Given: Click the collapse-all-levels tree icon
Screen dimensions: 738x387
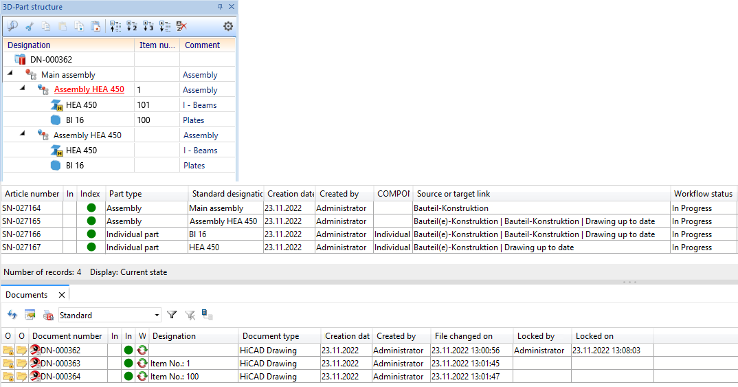Looking at the screenshot, I should (115, 26).
